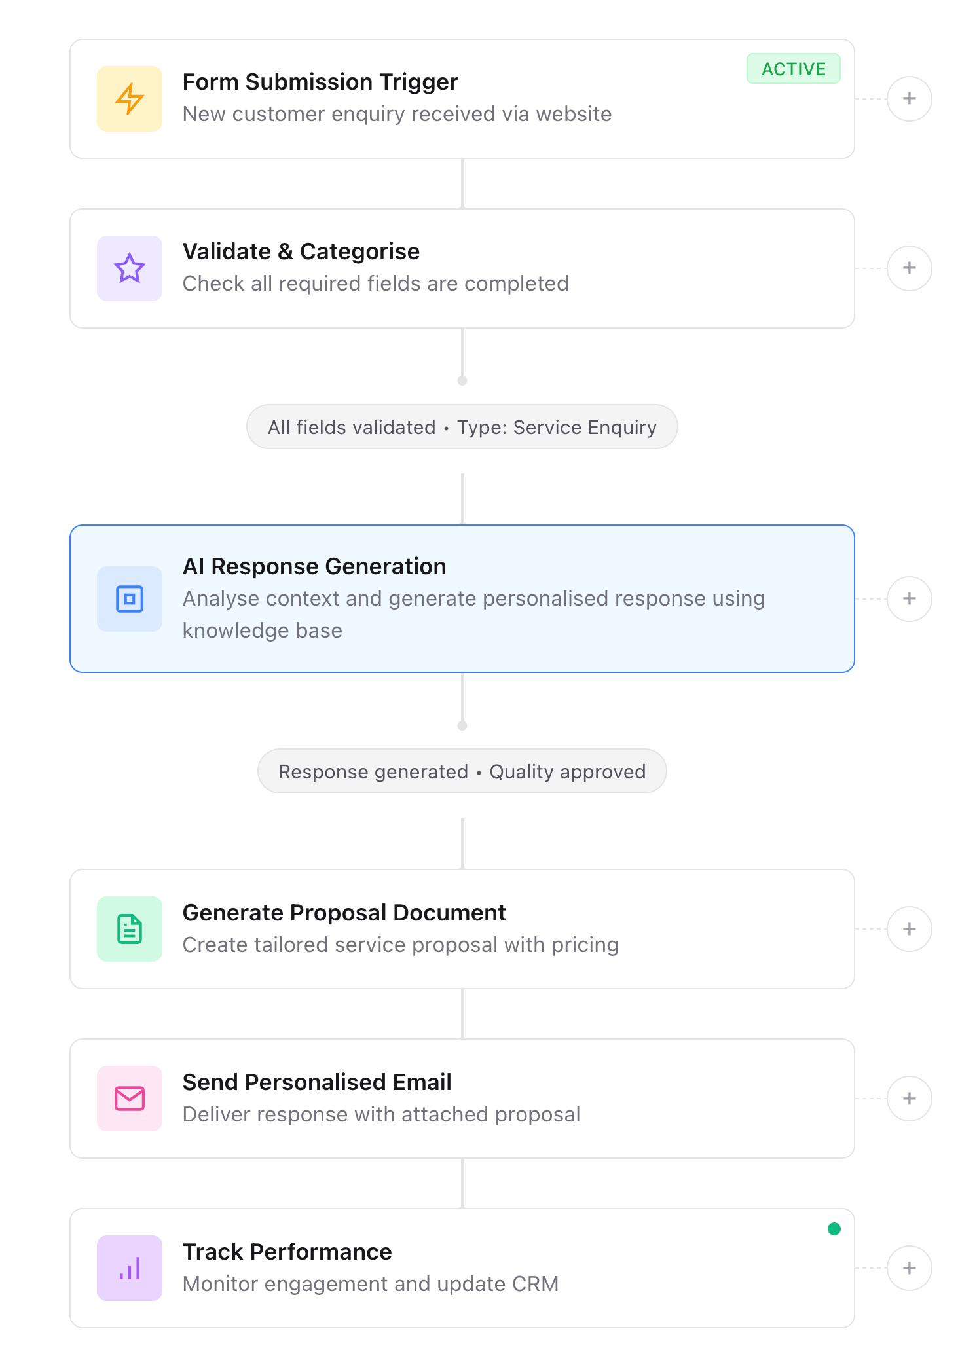Click the bar chart icon on Track Performance
This screenshot has height=1367, width=977.
click(129, 1267)
